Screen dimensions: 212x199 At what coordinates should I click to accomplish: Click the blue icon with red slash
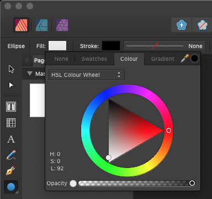(x=203, y=25)
